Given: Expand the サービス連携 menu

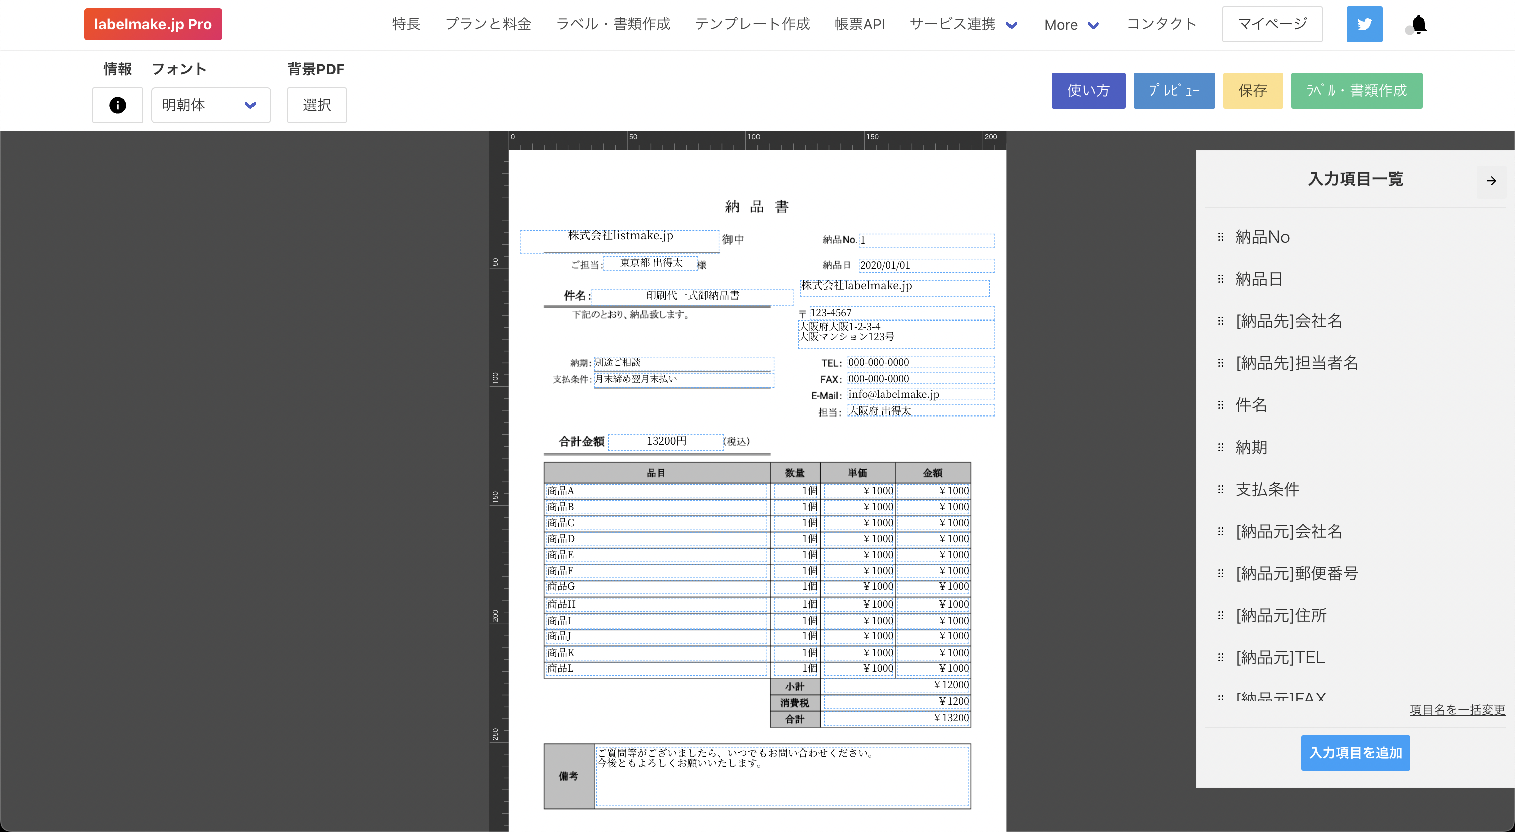Looking at the screenshot, I should point(963,24).
